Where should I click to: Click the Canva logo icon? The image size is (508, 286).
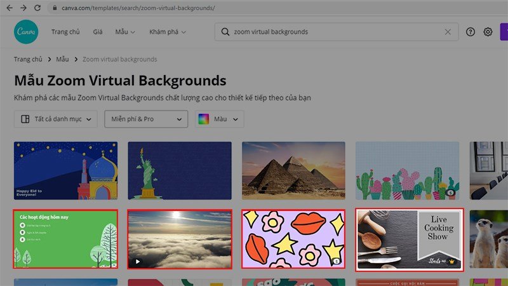(x=26, y=32)
